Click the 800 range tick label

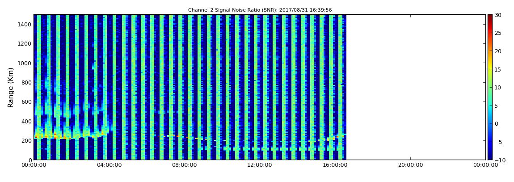(x=26, y=82)
